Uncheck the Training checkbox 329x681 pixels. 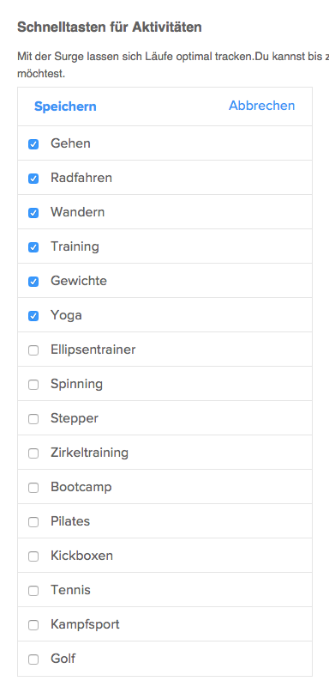(x=33, y=247)
